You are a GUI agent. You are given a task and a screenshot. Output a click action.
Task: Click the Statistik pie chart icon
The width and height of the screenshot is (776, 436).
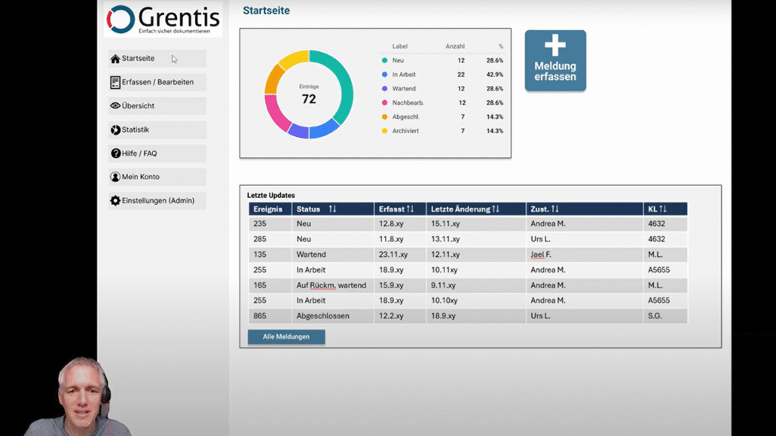pos(115,130)
